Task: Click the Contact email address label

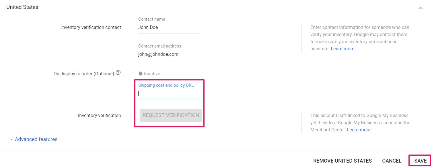Action: tap(160, 46)
